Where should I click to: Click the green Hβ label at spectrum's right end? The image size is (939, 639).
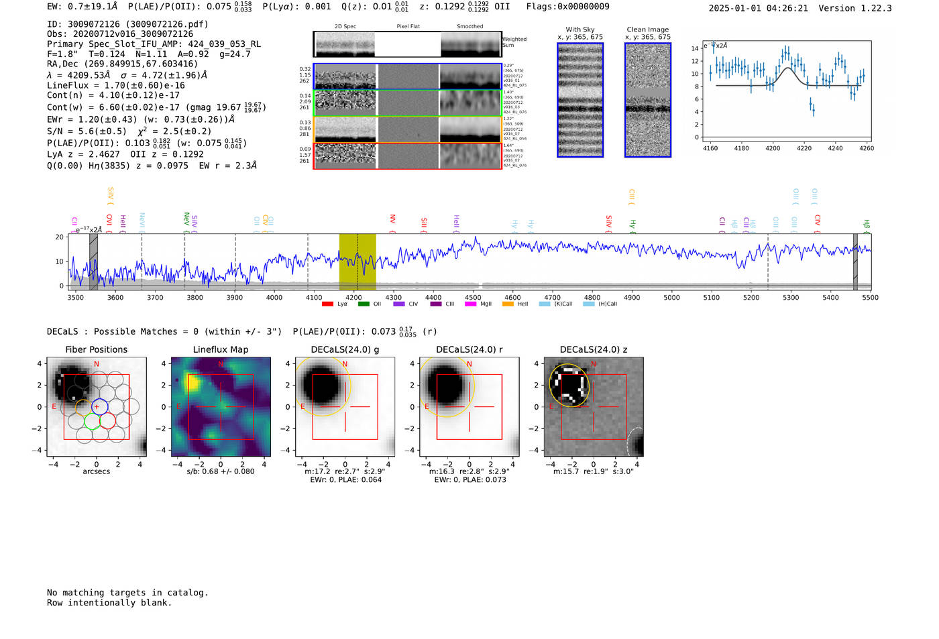(x=867, y=225)
